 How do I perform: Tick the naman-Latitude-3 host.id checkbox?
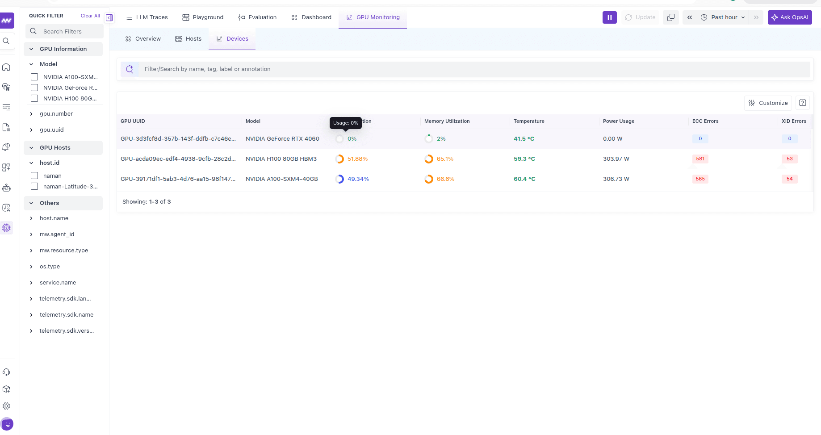coord(34,186)
